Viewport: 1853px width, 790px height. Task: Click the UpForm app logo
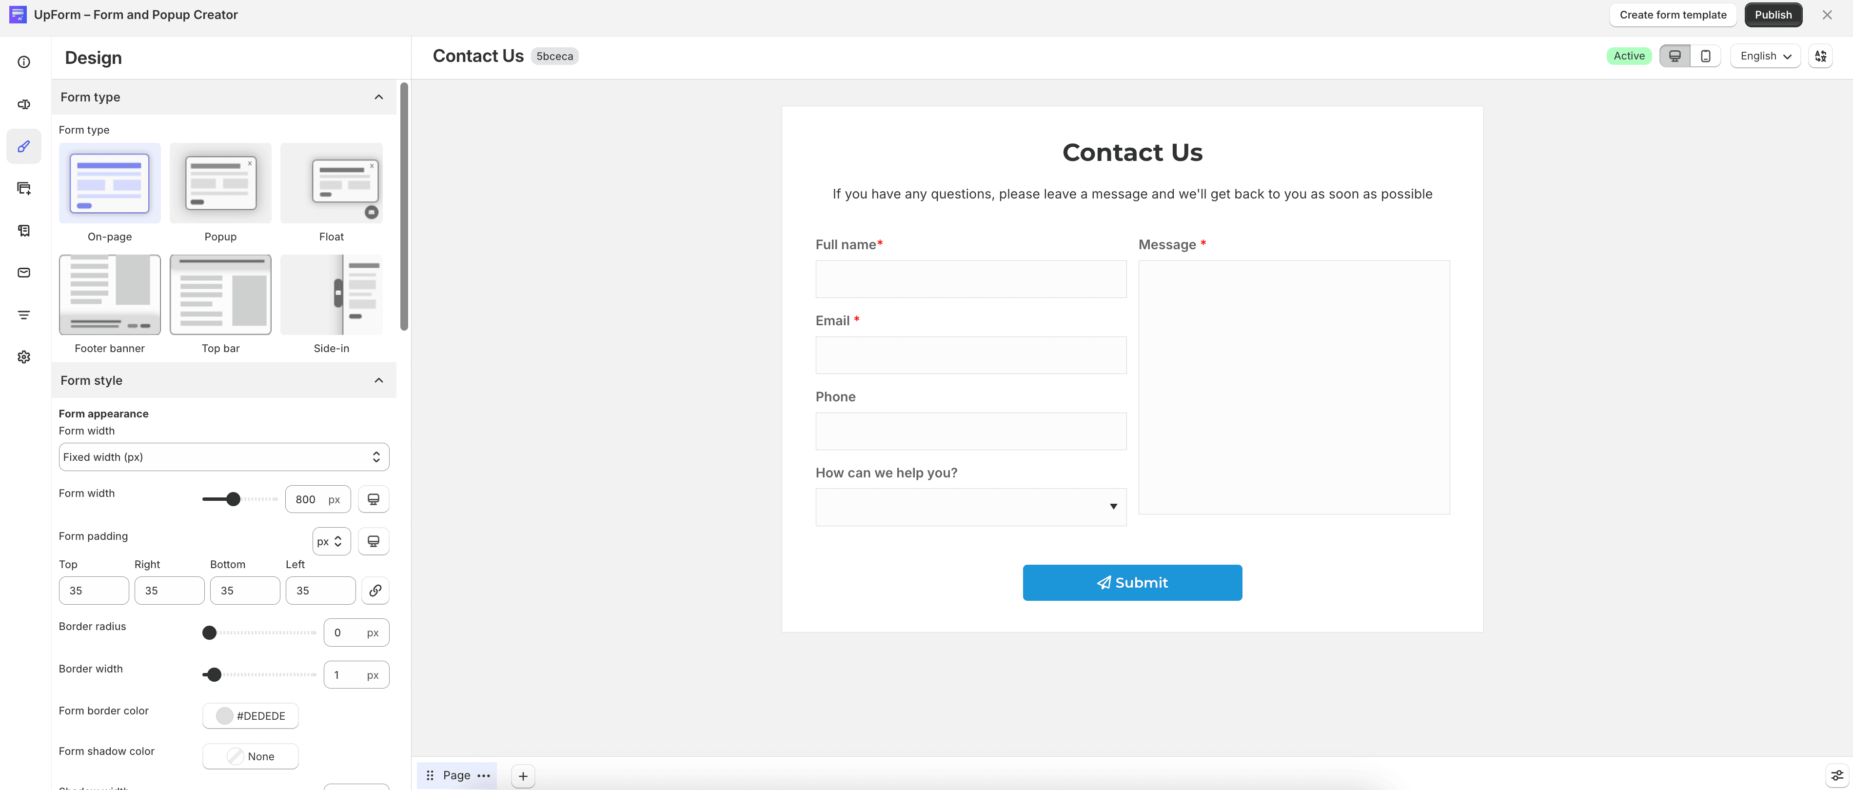pos(18,15)
